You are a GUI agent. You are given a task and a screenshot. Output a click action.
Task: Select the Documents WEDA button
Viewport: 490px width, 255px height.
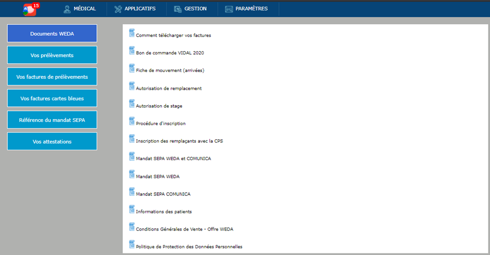(52, 34)
